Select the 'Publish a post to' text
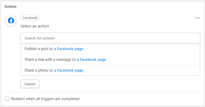This screenshot has height=107, width=205. [39, 49]
